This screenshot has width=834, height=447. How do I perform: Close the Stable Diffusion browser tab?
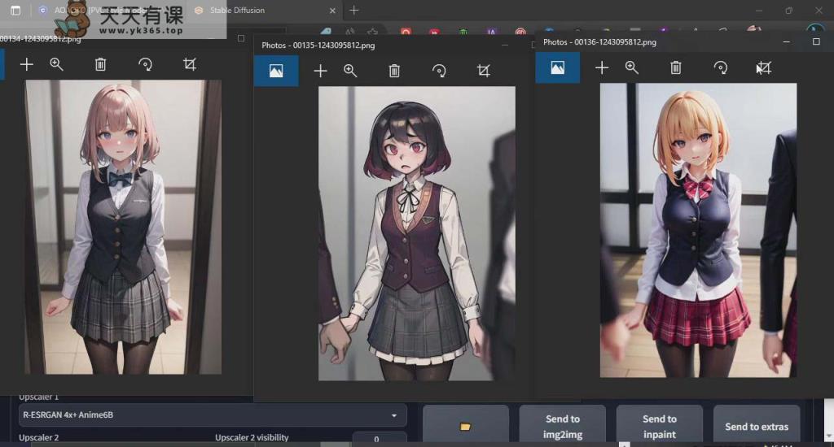click(332, 10)
